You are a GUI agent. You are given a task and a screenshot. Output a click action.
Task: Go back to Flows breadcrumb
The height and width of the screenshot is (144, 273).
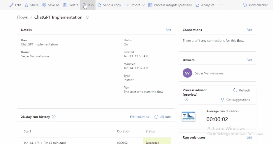[x=22, y=17]
